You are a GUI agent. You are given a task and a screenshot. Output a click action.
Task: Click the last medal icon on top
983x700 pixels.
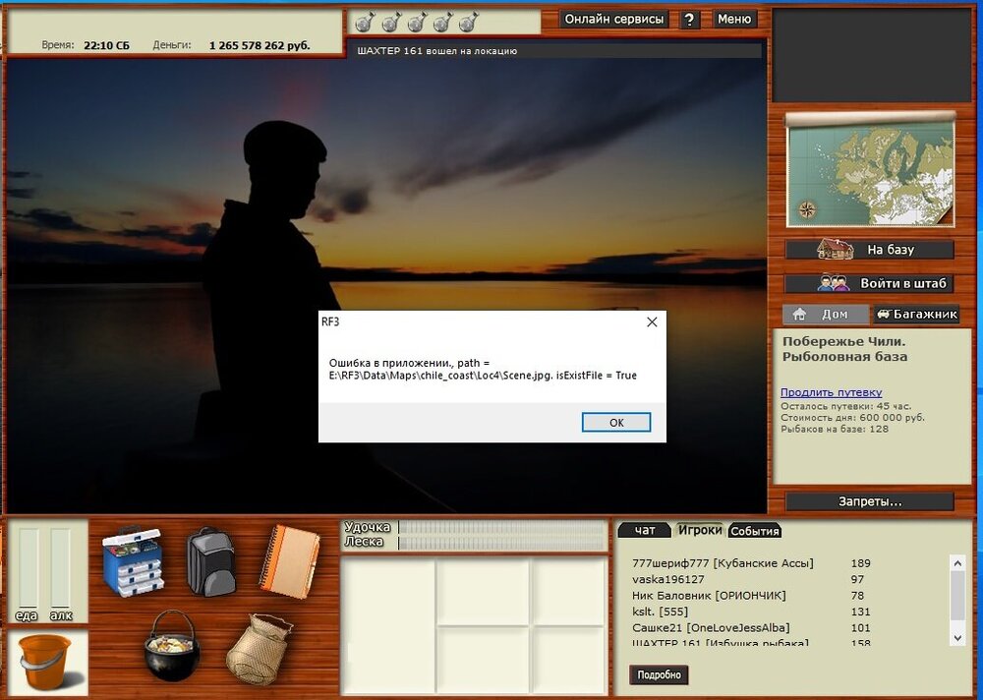coord(468,22)
